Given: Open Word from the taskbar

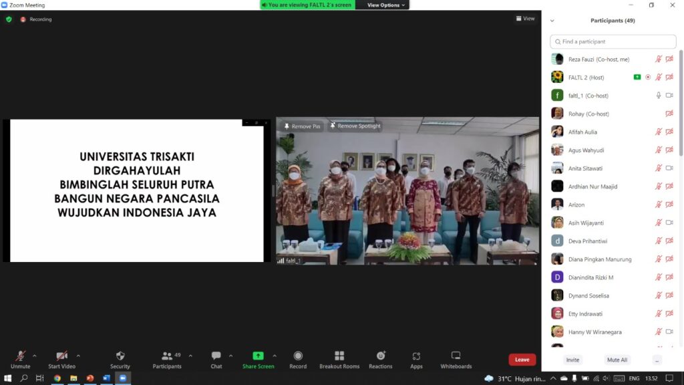Looking at the screenshot, I should 106,378.
